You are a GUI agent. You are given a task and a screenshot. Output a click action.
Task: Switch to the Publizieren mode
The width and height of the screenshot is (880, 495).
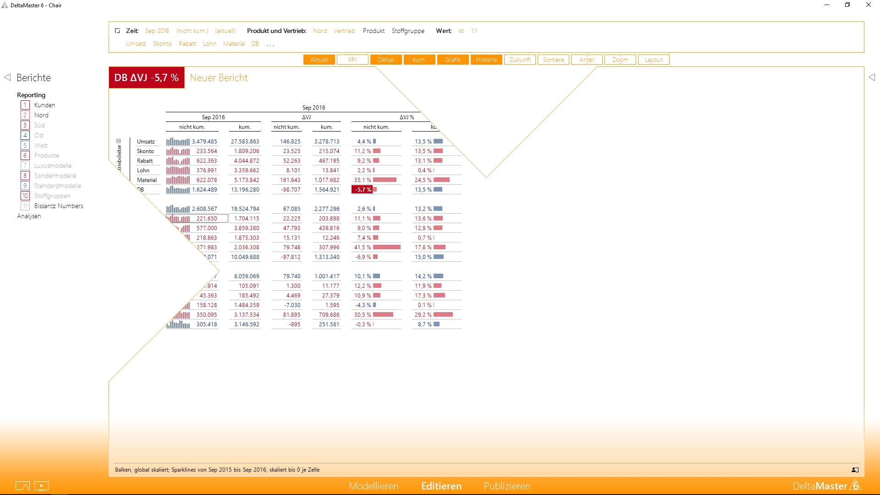point(507,486)
